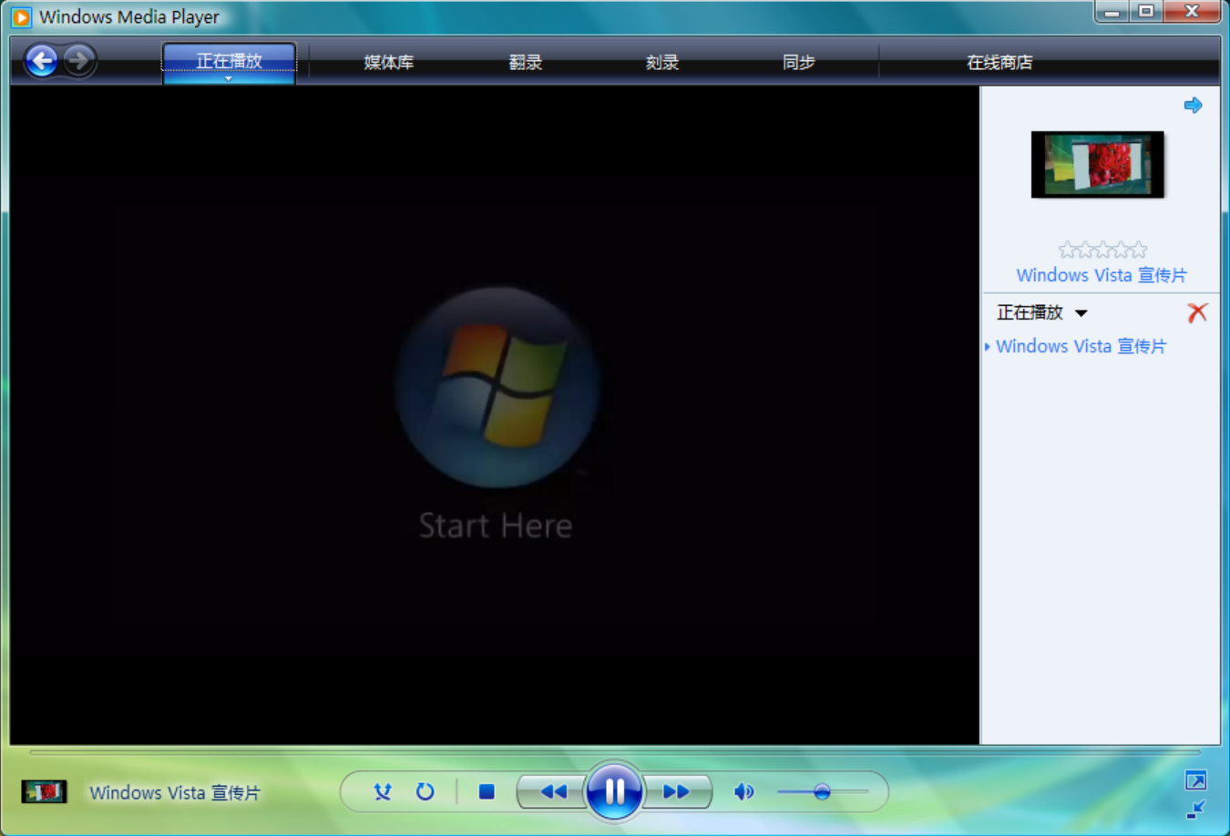Pause the video with the center button
This screenshot has width=1230, height=836.
614,791
